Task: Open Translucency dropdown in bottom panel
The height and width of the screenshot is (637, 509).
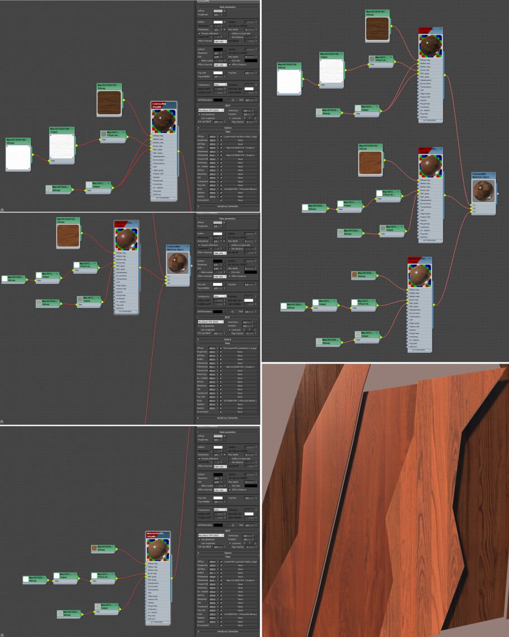Action: [220, 509]
